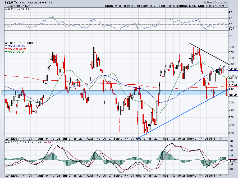Screen dimensions: 238x178
Task: Click the 290 level on price axis
Action: (x=231, y=102)
